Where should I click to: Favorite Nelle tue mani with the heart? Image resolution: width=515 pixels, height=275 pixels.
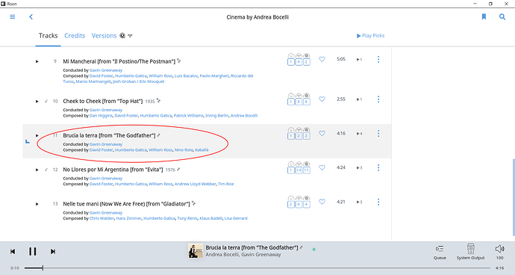(x=322, y=202)
